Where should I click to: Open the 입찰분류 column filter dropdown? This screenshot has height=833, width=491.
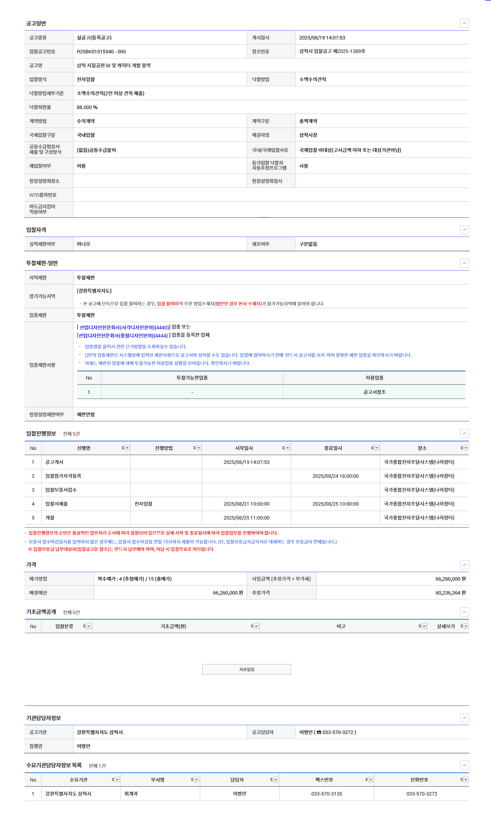click(x=89, y=626)
